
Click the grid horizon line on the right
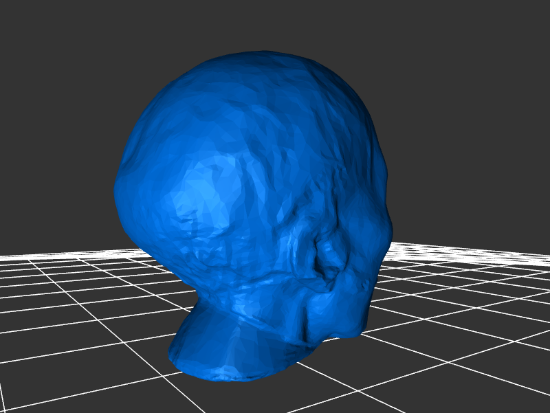coord(481,247)
